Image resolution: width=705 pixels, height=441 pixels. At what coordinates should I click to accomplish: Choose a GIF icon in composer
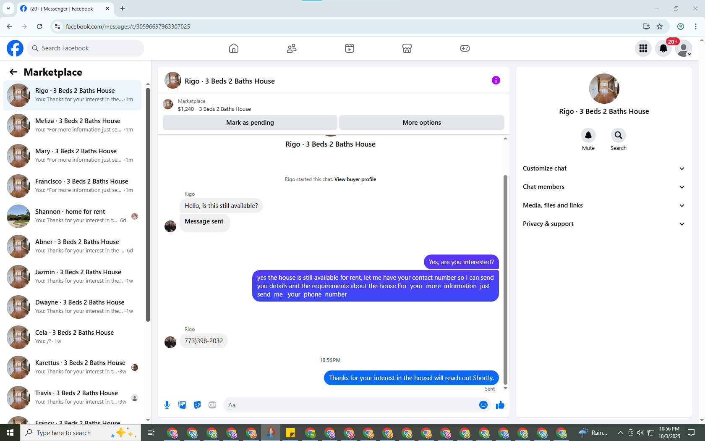click(212, 405)
